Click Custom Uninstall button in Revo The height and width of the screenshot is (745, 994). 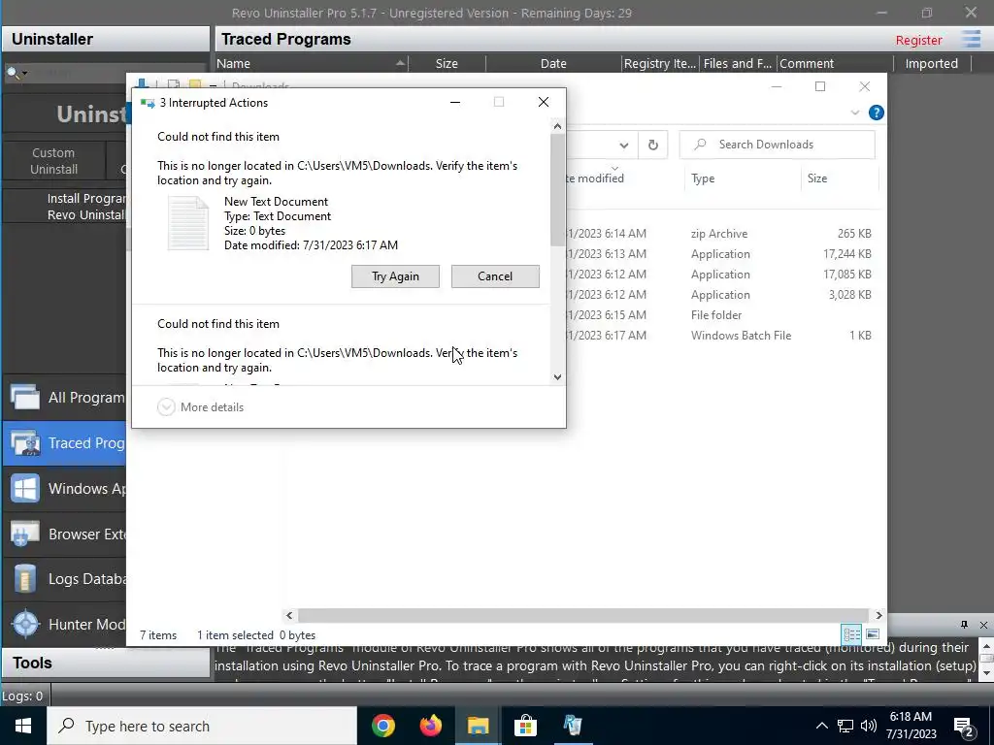(x=54, y=161)
